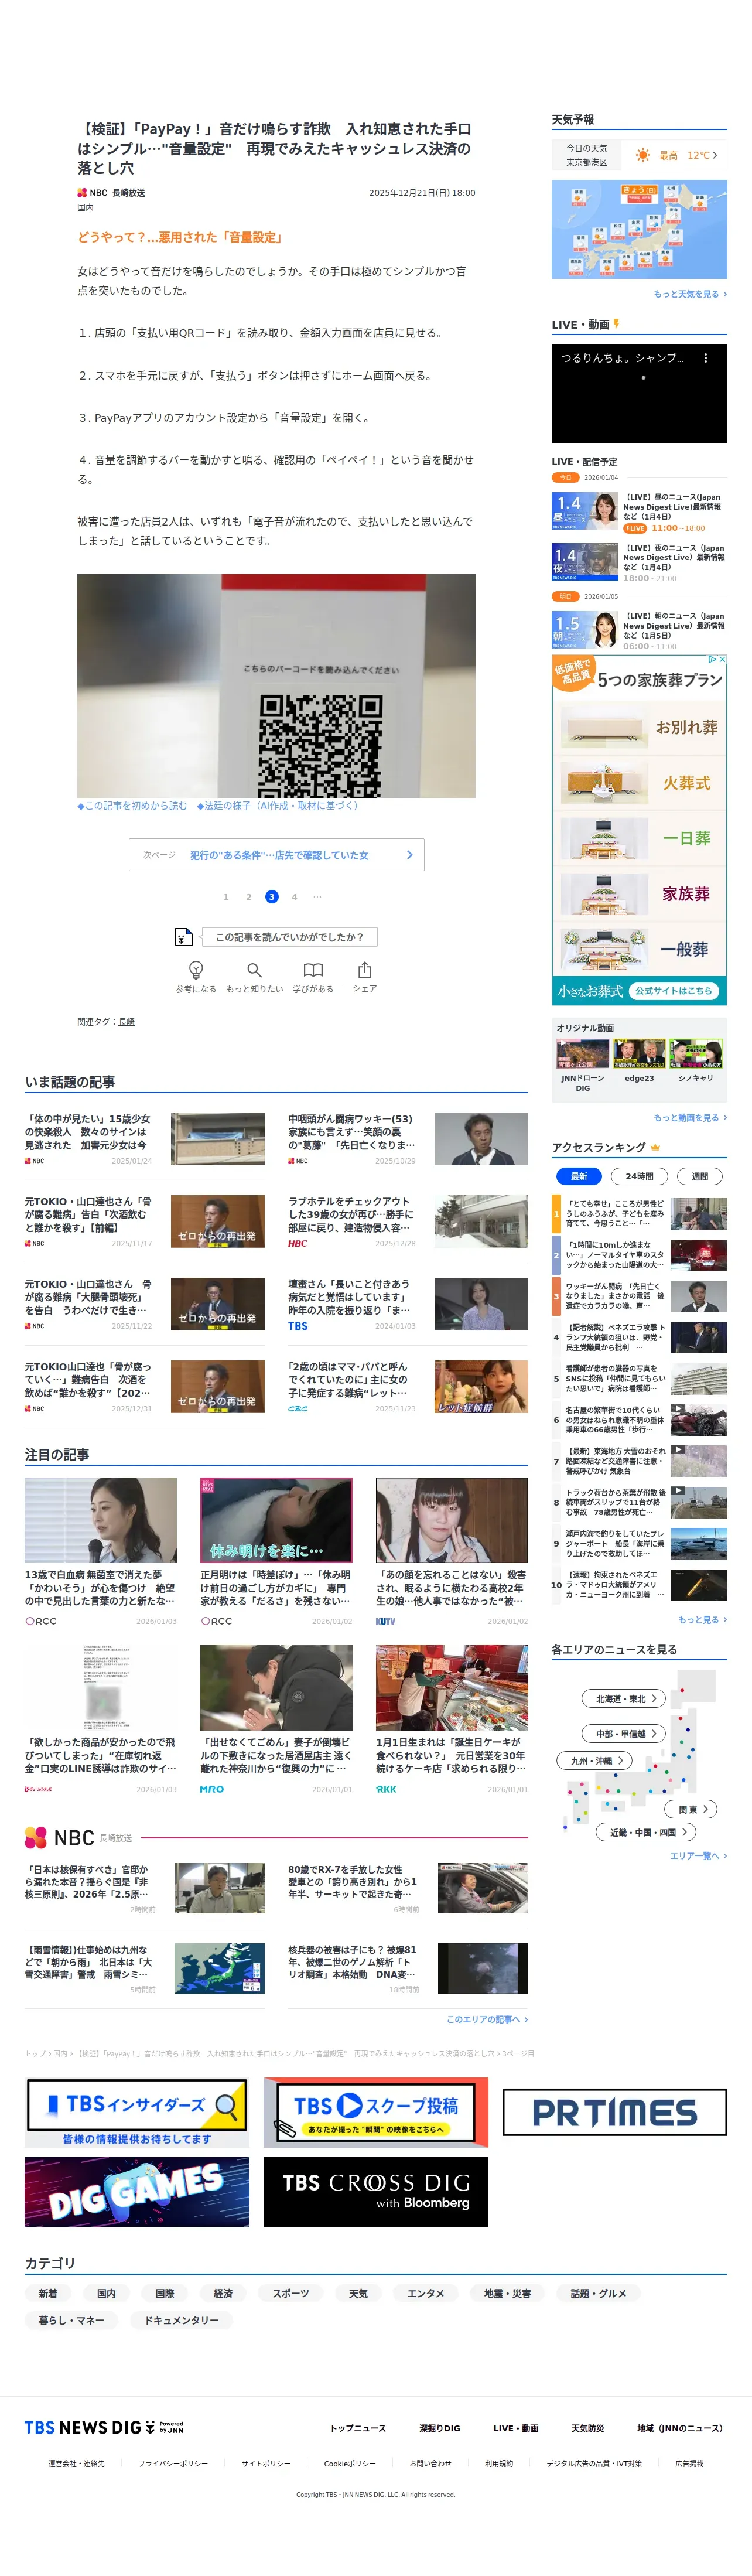Open the 話題・グルメ category
Screen dimensions: 752x2576
tap(598, 2293)
